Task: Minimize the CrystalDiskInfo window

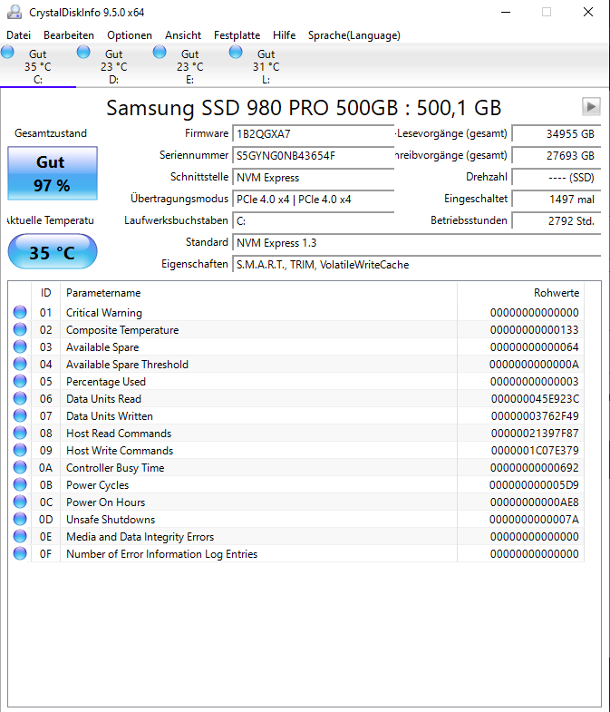Action: pyautogui.click(x=506, y=13)
